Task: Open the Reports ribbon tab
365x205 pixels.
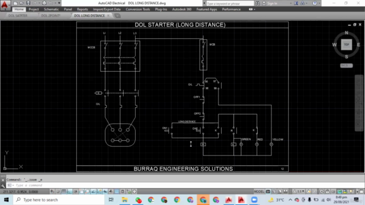Action: point(82,9)
